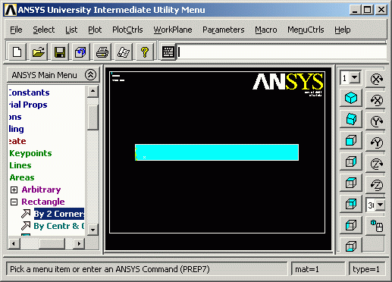Open the List menu
The height and width of the screenshot is (282, 392).
pos(71,30)
